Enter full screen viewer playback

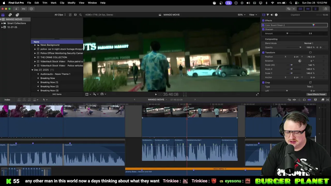pyautogui.click(x=257, y=94)
